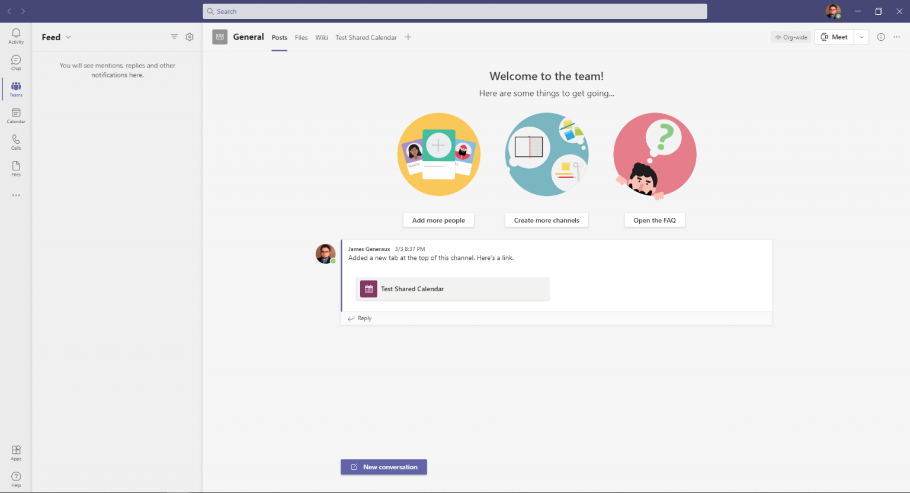Open more channel options ellipsis
910x493 pixels.
[896, 37]
